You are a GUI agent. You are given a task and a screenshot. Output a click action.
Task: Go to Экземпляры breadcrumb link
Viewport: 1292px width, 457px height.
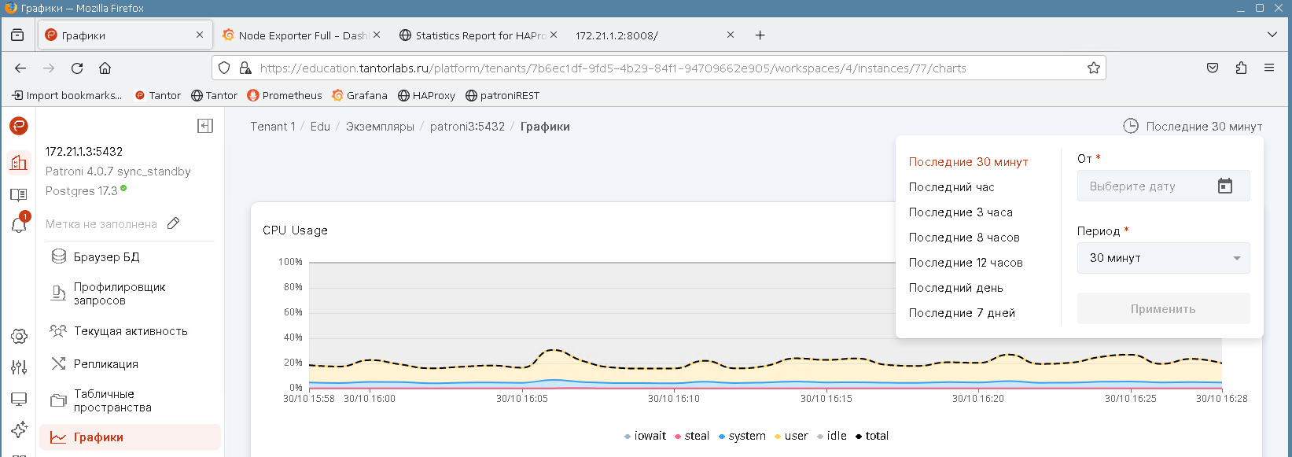tap(380, 127)
